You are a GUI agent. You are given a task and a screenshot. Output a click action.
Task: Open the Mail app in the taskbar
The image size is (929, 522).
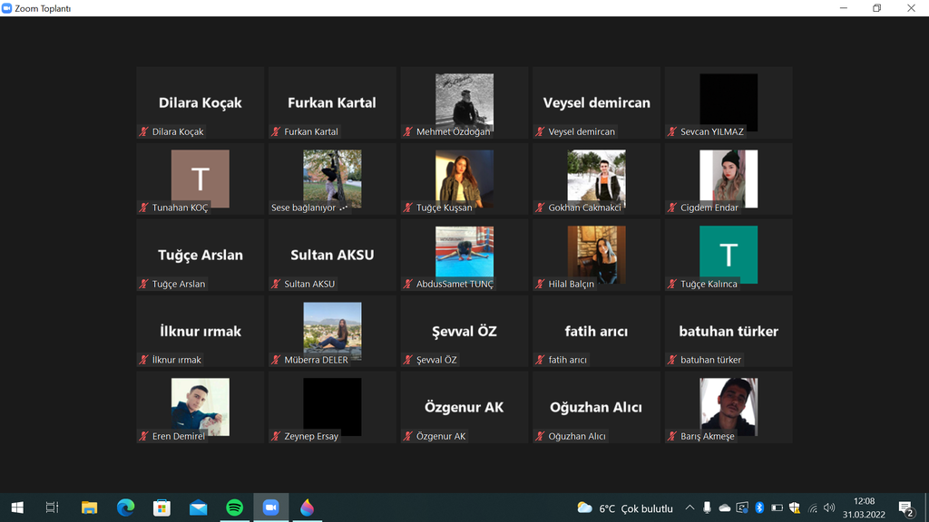click(x=198, y=507)
